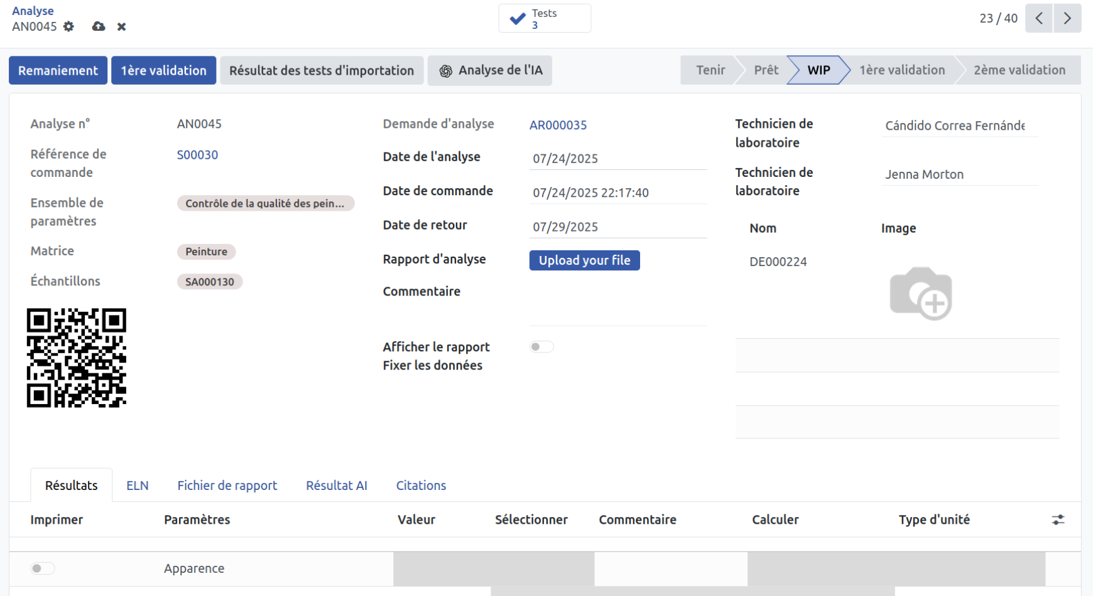Click the 23 / 40 record counter
The image size is (1093, 596).
coord(998,18)
